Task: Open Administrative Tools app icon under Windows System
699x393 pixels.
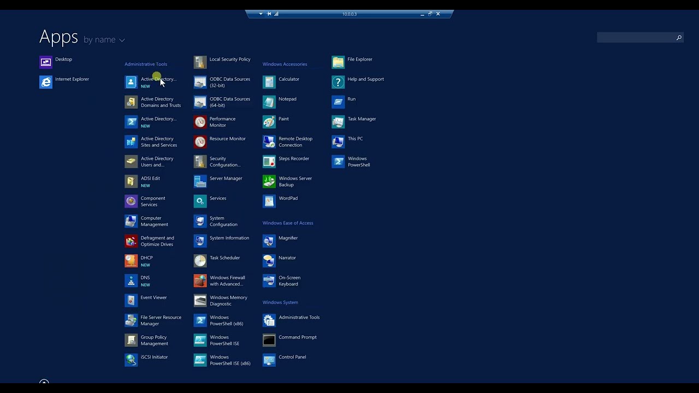Action: 269,320
